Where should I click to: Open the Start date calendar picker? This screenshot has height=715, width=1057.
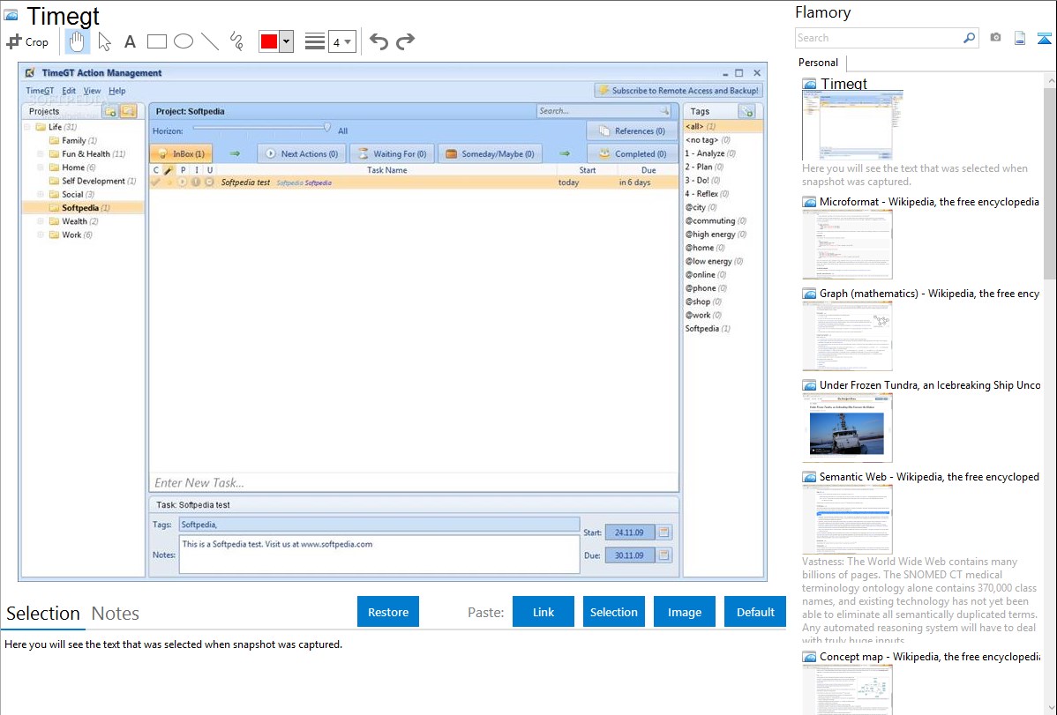[664, 533]
